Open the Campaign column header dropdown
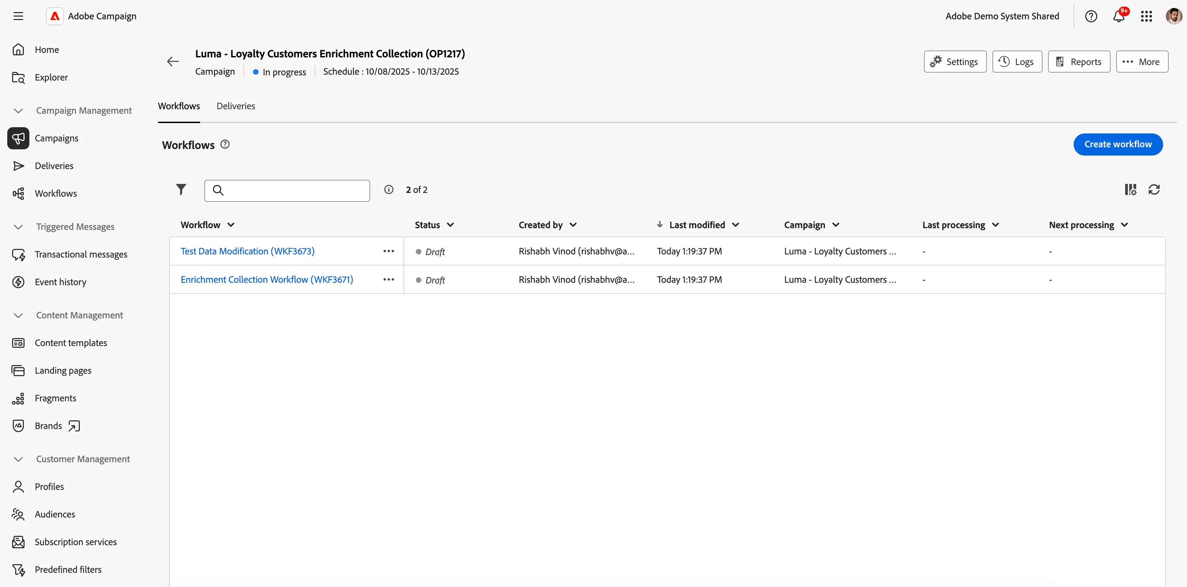 click(x=836, y=225)
